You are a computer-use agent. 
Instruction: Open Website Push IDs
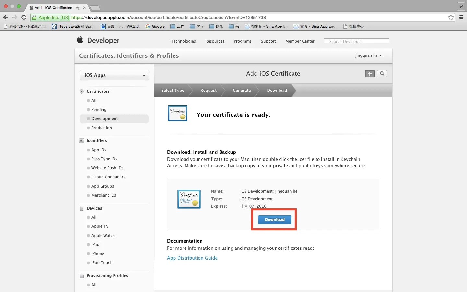tap(107, 168)
